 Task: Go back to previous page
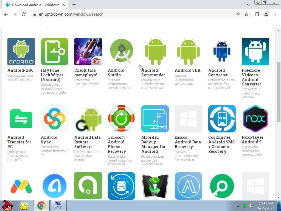[x=6, y=14]
